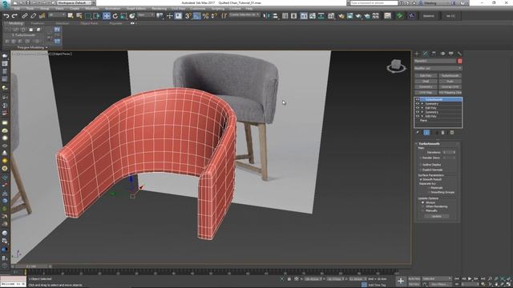Hide the TurboSmooth modifier with its eye icon
Screen dimensions: 513x288
(417, 99)
